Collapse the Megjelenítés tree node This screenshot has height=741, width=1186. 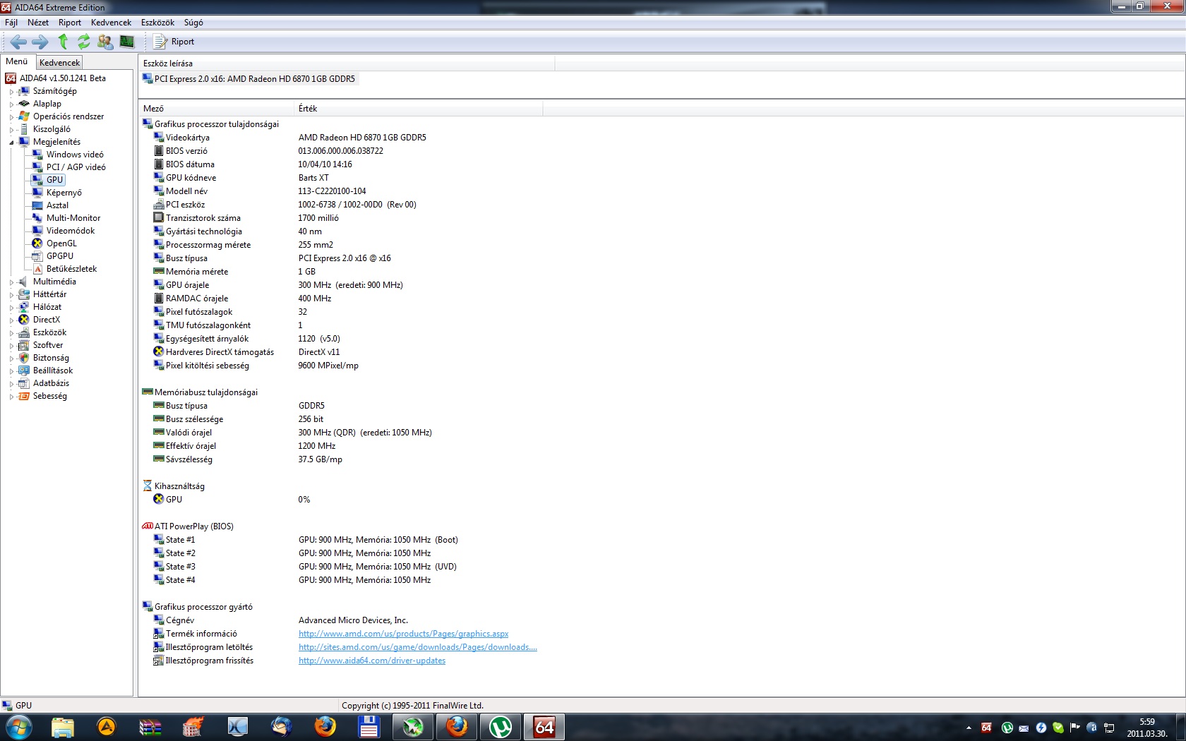pyautogui.click(x=11, y=143)
